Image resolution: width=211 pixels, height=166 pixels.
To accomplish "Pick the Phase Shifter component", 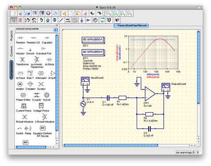I will 23,97.
